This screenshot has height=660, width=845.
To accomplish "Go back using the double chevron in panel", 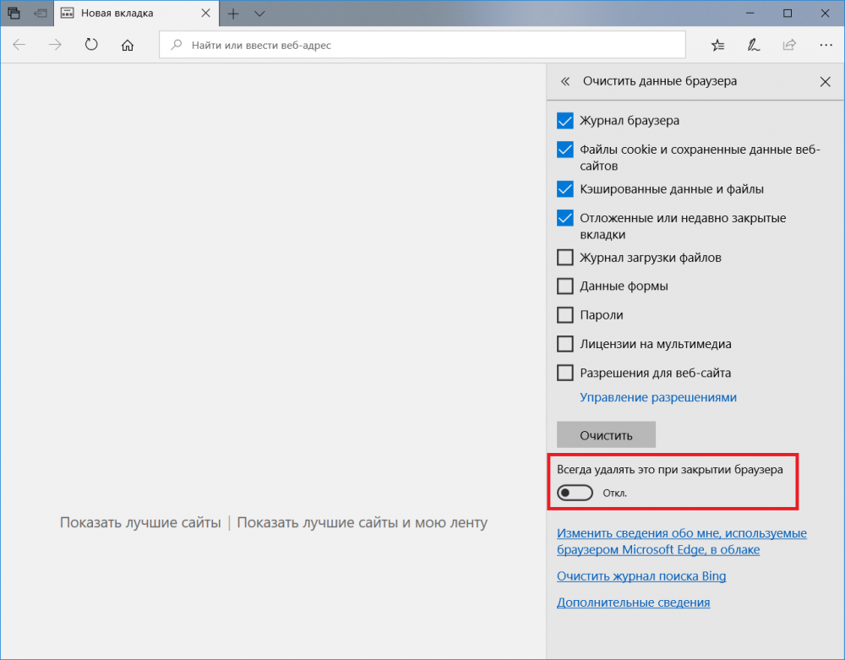I will coord(564,81).
